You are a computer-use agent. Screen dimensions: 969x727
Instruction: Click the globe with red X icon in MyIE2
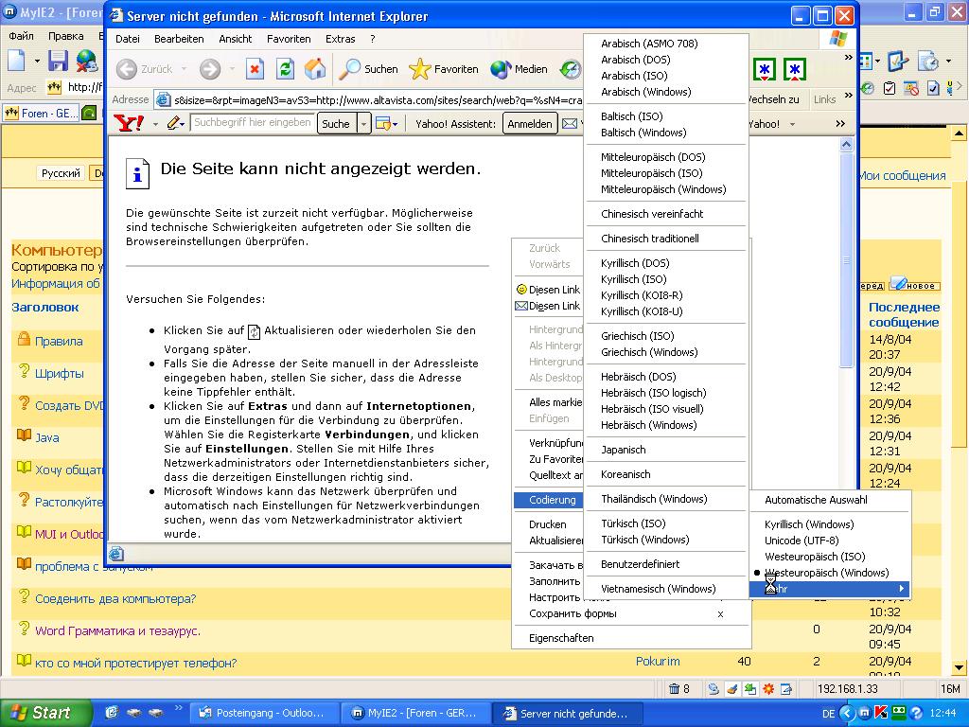pyautogui.click(x=87, y=61)
